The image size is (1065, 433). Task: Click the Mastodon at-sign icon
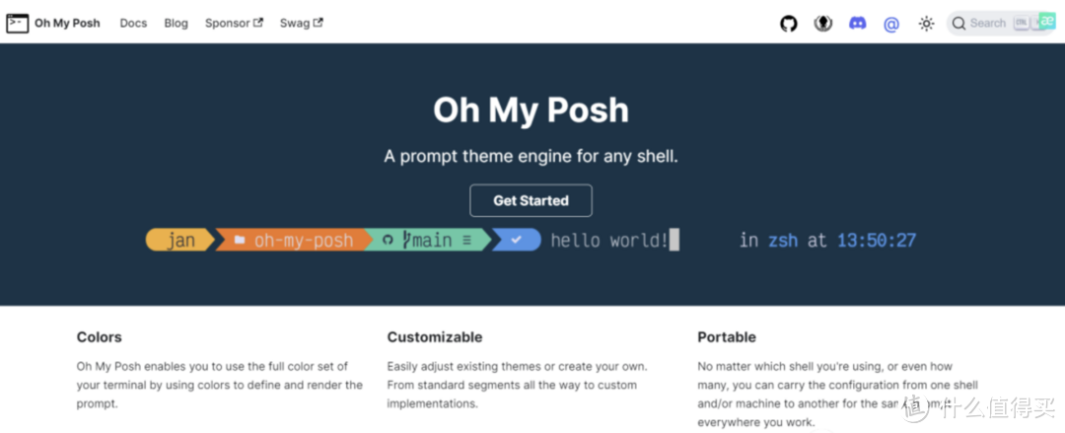point(891,25)
